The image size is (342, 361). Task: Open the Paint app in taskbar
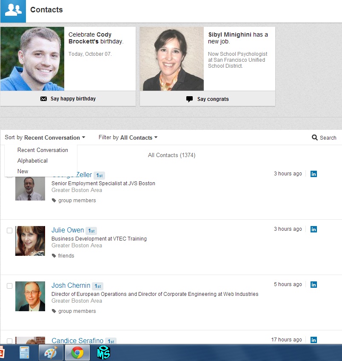(51, 352)
